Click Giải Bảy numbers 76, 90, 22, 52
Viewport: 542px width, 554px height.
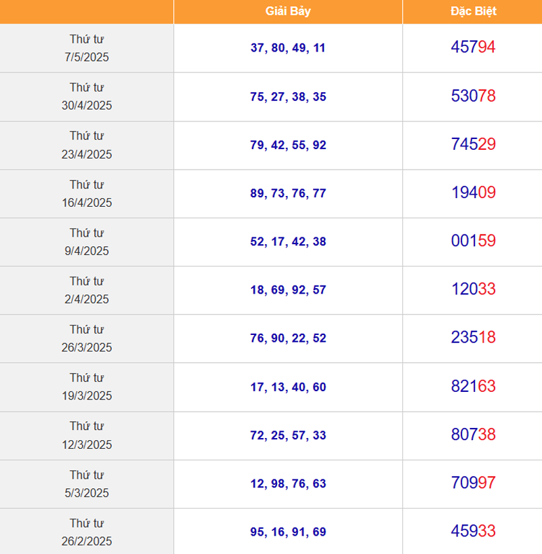tap(288, 338)
